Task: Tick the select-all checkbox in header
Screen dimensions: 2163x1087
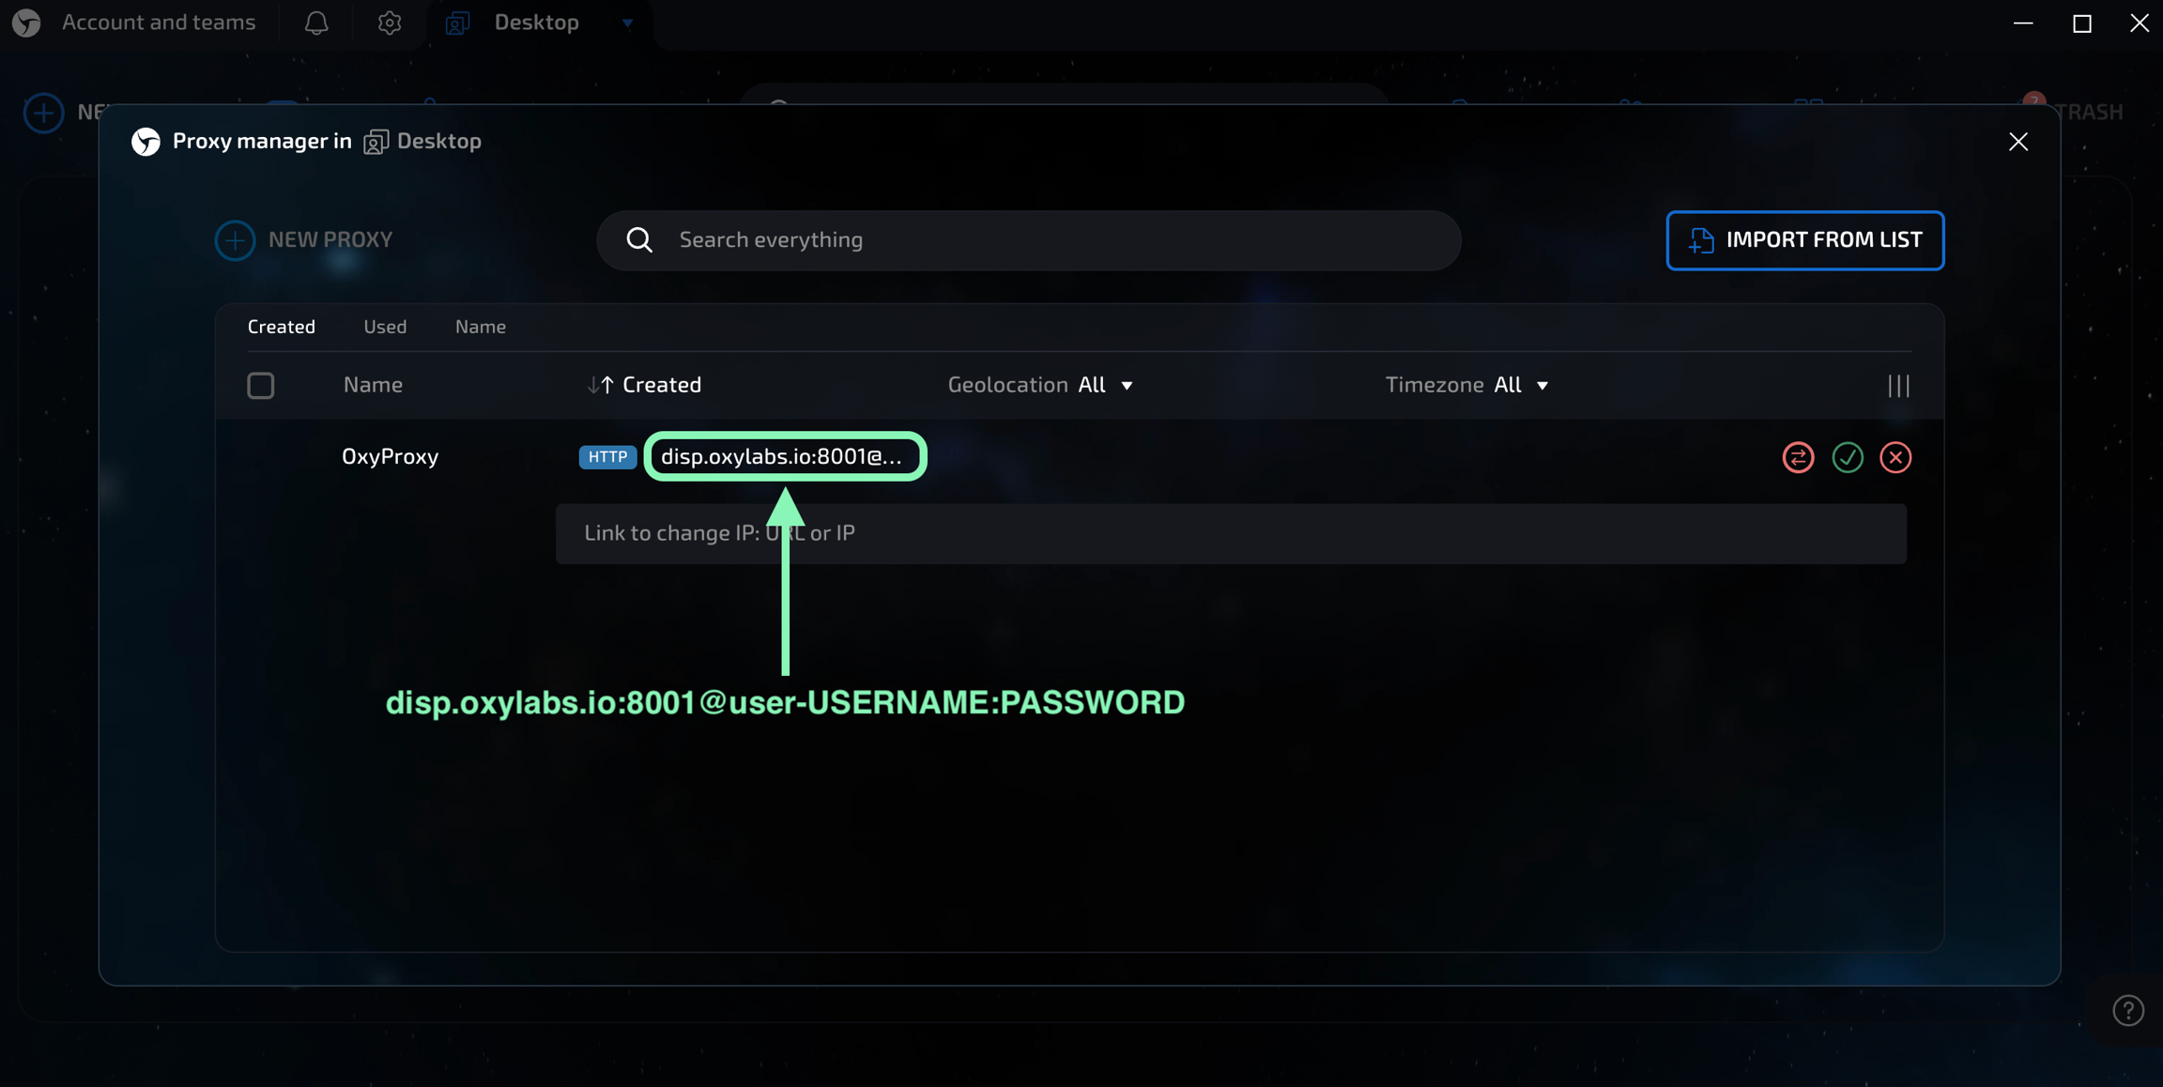Action: coord(261,385)
